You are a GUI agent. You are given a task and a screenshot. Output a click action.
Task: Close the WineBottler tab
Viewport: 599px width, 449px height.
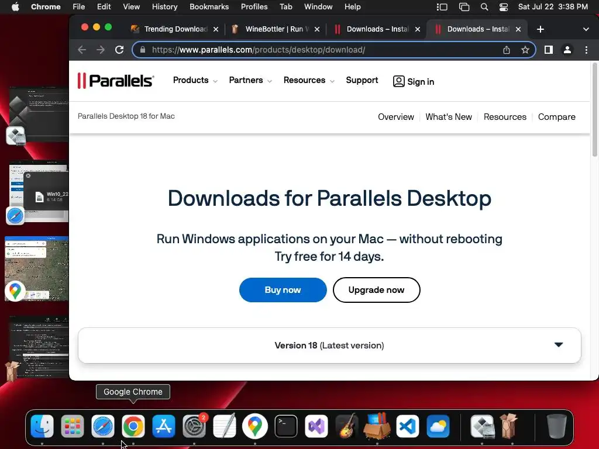click(x=316, y=29)
